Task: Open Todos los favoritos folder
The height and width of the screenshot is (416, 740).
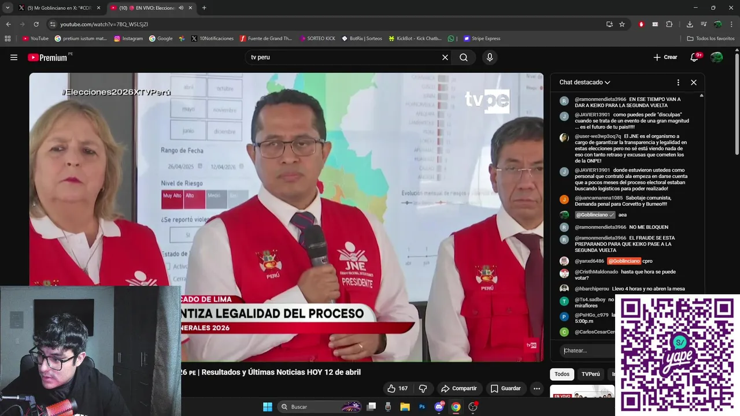Action: point(711,39)
